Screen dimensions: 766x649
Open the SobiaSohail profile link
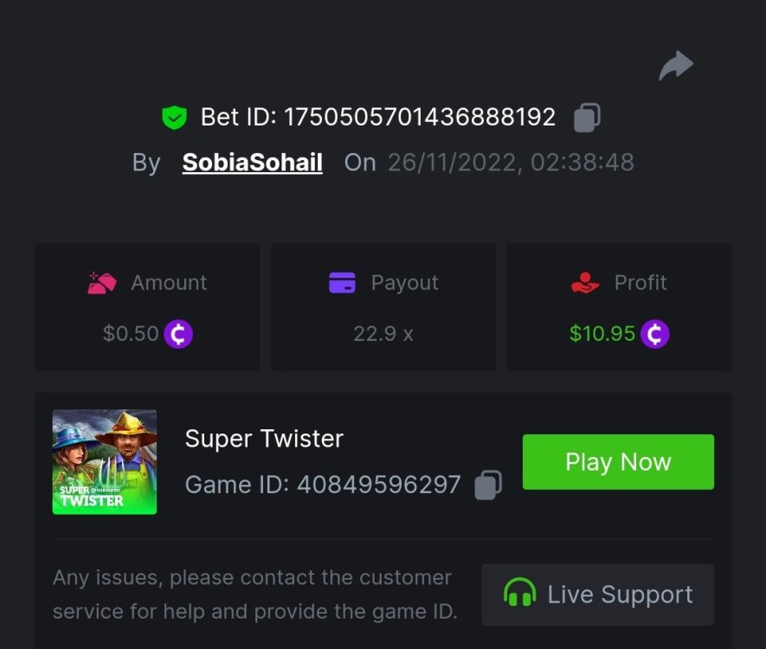[x=251, y=163]
